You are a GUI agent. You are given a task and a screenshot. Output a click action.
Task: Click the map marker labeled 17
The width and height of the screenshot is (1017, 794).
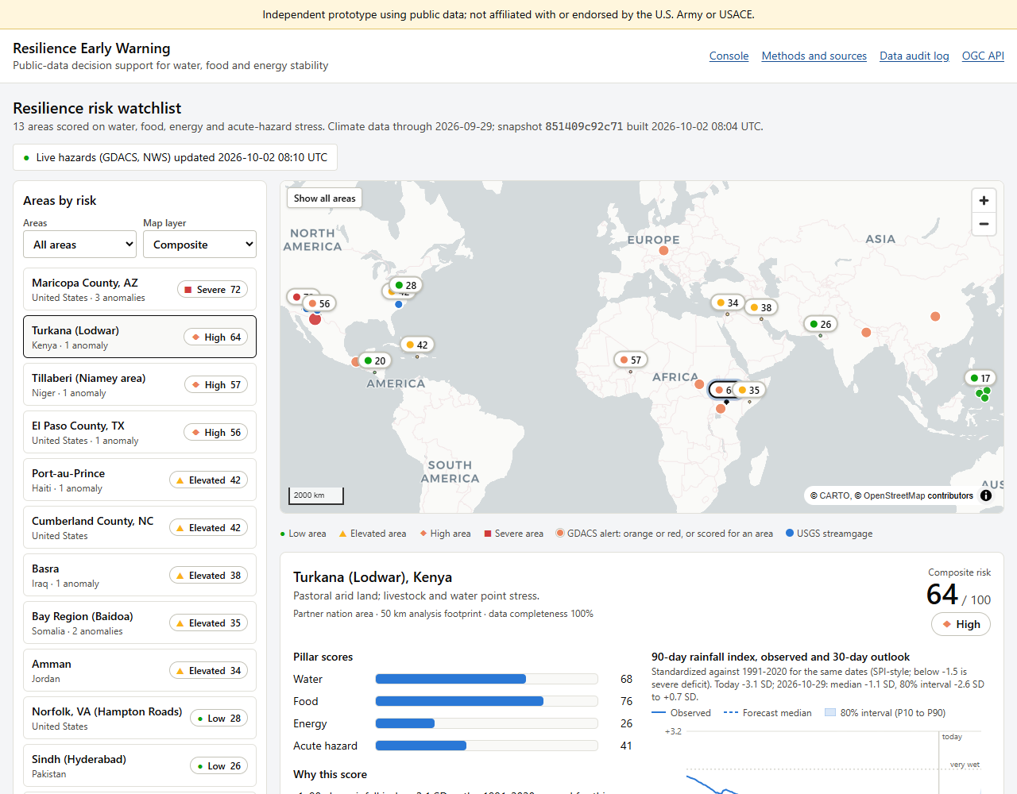click(x=980, y=378)
